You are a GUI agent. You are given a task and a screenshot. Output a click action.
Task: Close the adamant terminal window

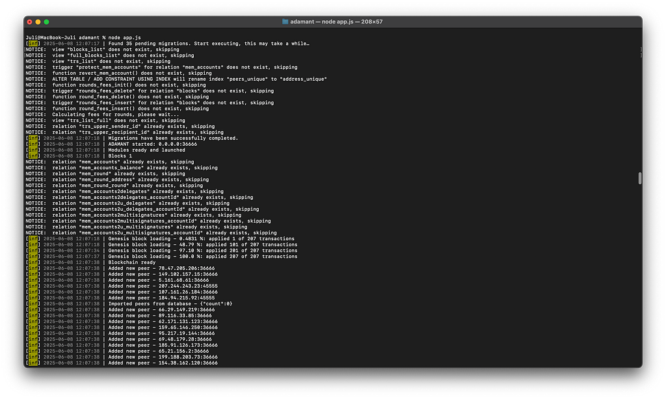pyautogui.click(x=29, y=21)
